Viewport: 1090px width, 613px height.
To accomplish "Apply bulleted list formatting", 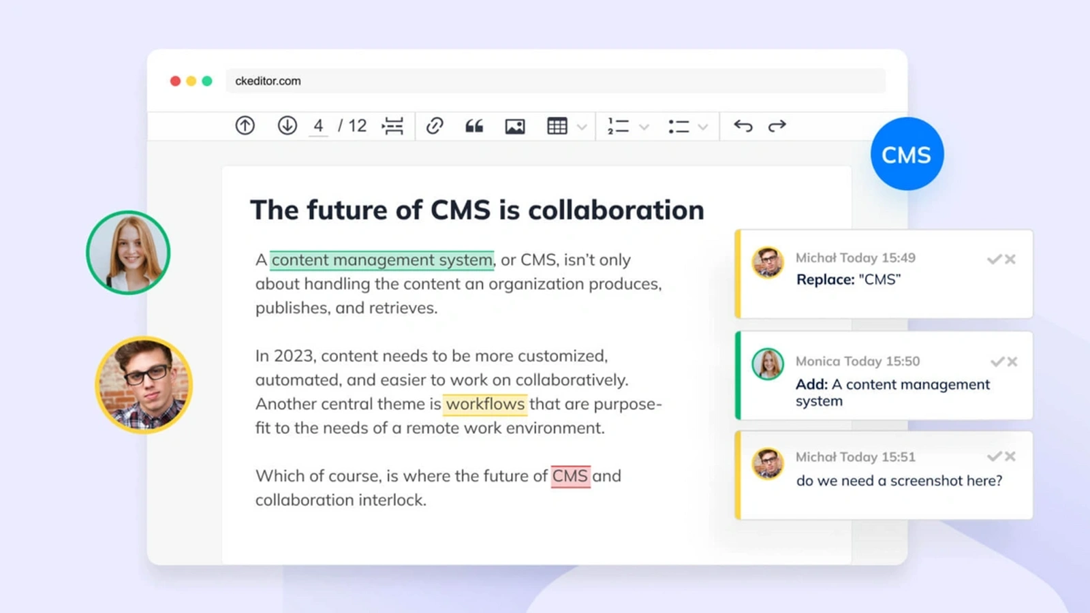I will point(679,127).
